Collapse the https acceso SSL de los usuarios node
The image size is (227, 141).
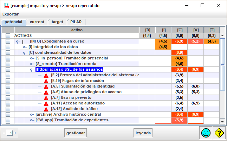pos(32,70)
